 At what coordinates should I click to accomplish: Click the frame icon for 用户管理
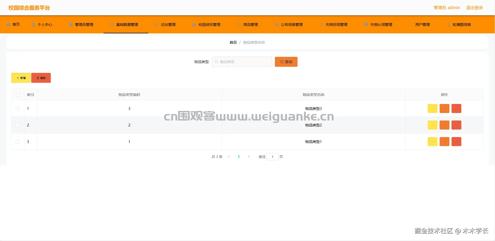[411, 25]
